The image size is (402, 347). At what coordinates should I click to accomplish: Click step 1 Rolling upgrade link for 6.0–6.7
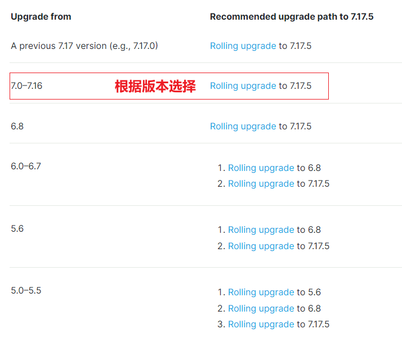click(261, 168)
